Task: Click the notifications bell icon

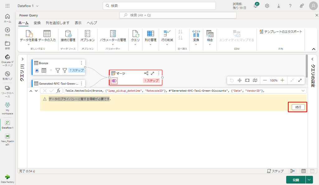Action: tap(256, 6)
